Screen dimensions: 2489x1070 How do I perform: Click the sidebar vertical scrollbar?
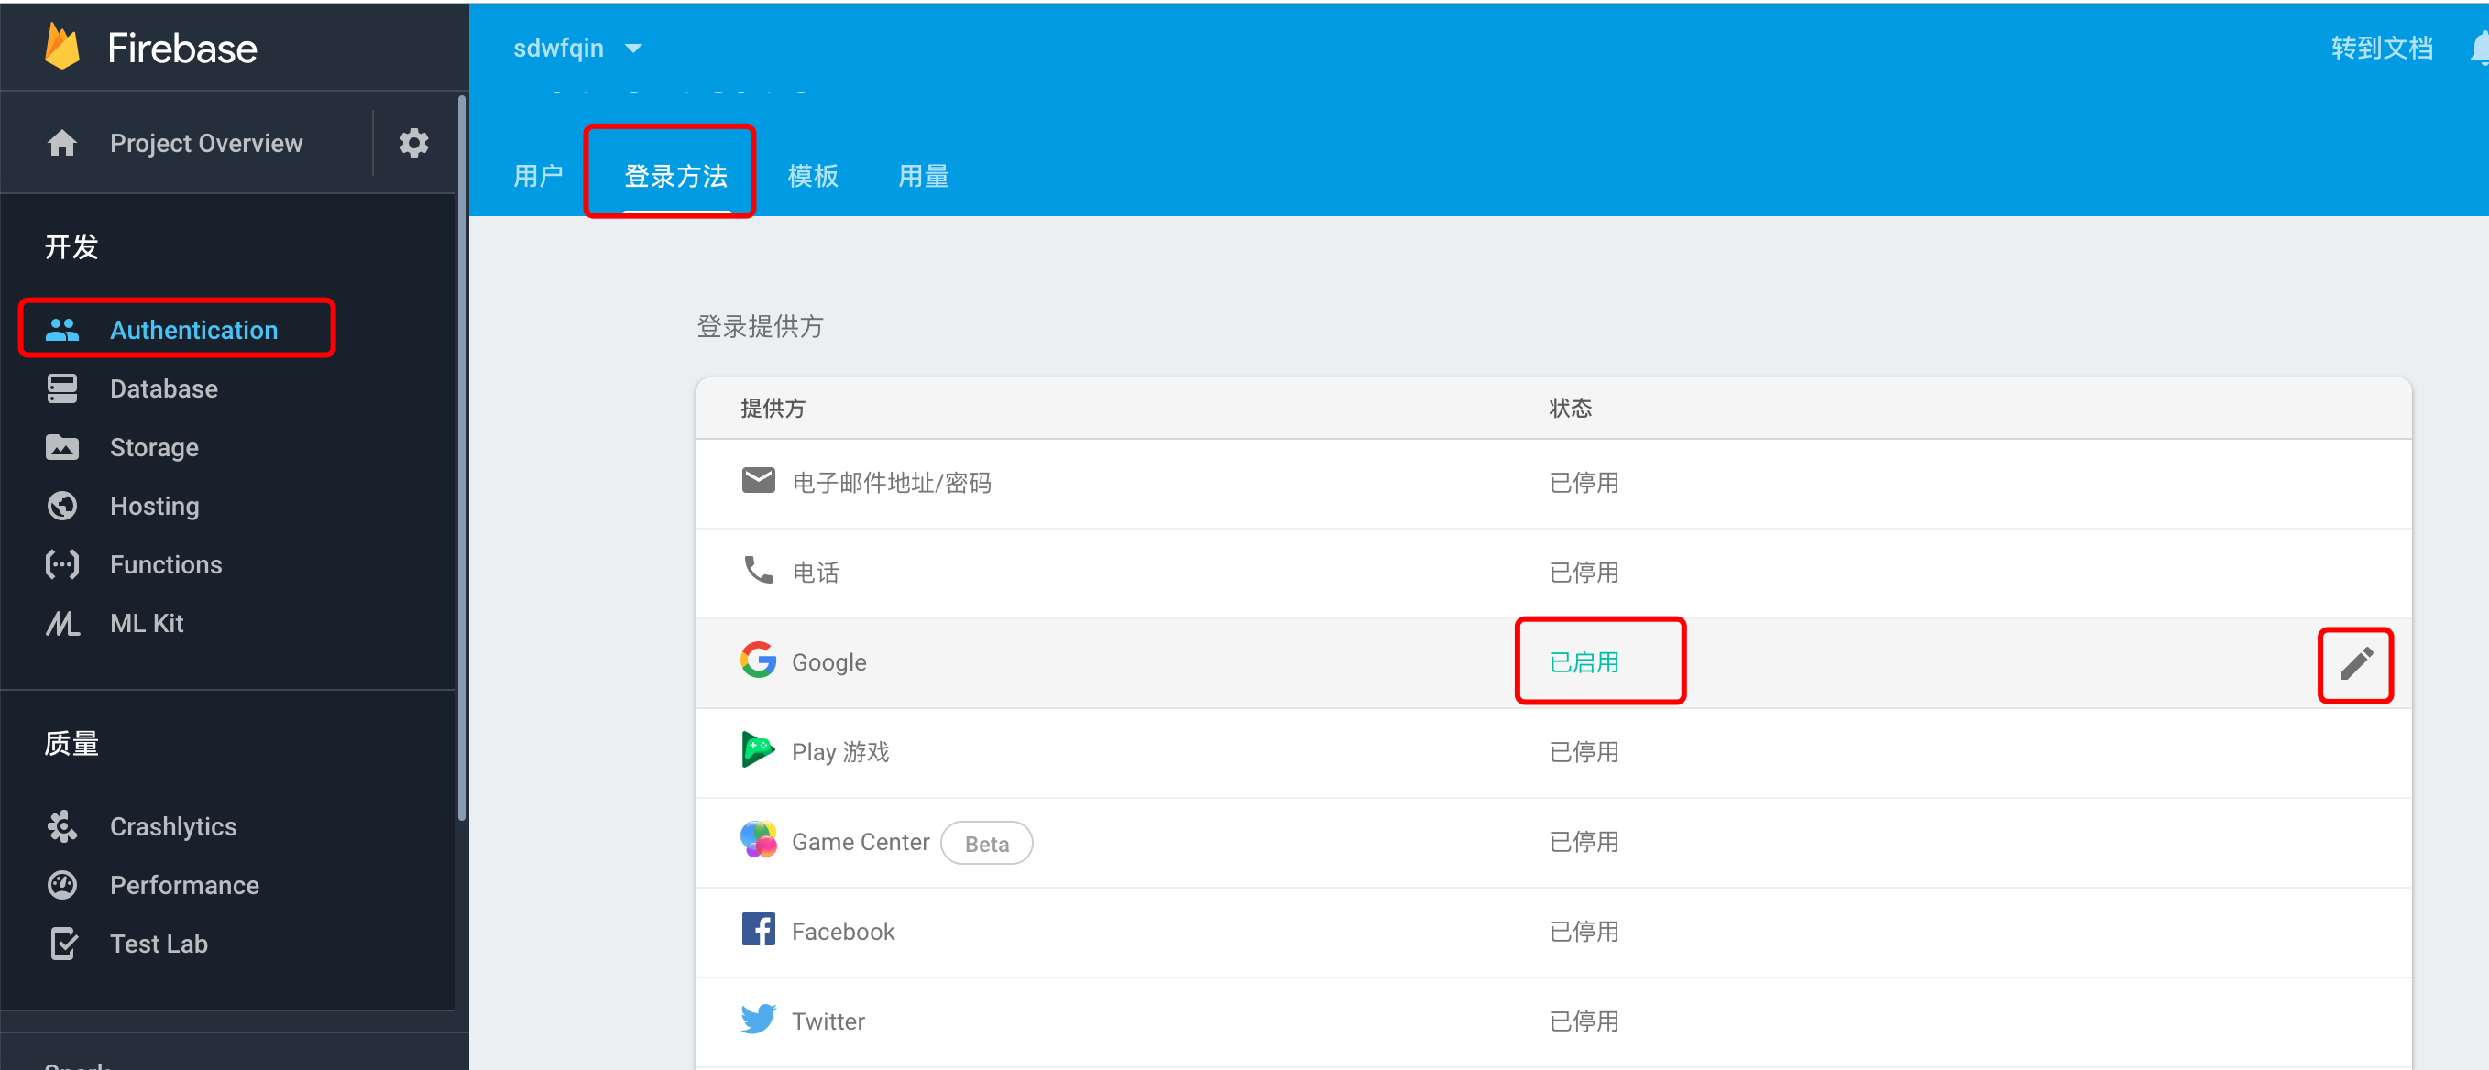point(462,453)
